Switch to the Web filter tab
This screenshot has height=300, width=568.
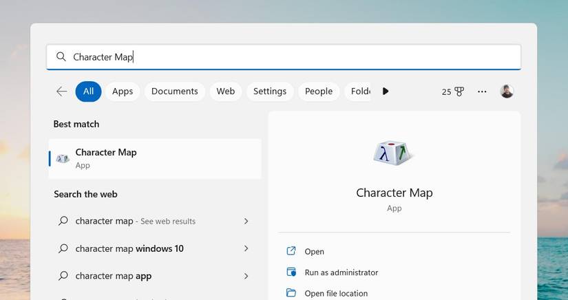[226, 92]
